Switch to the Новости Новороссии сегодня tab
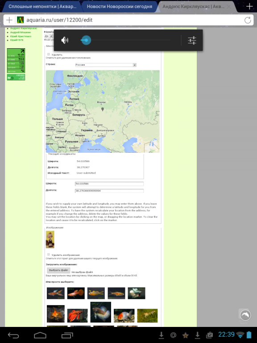 pyautogui.click(x=120, y=7)
